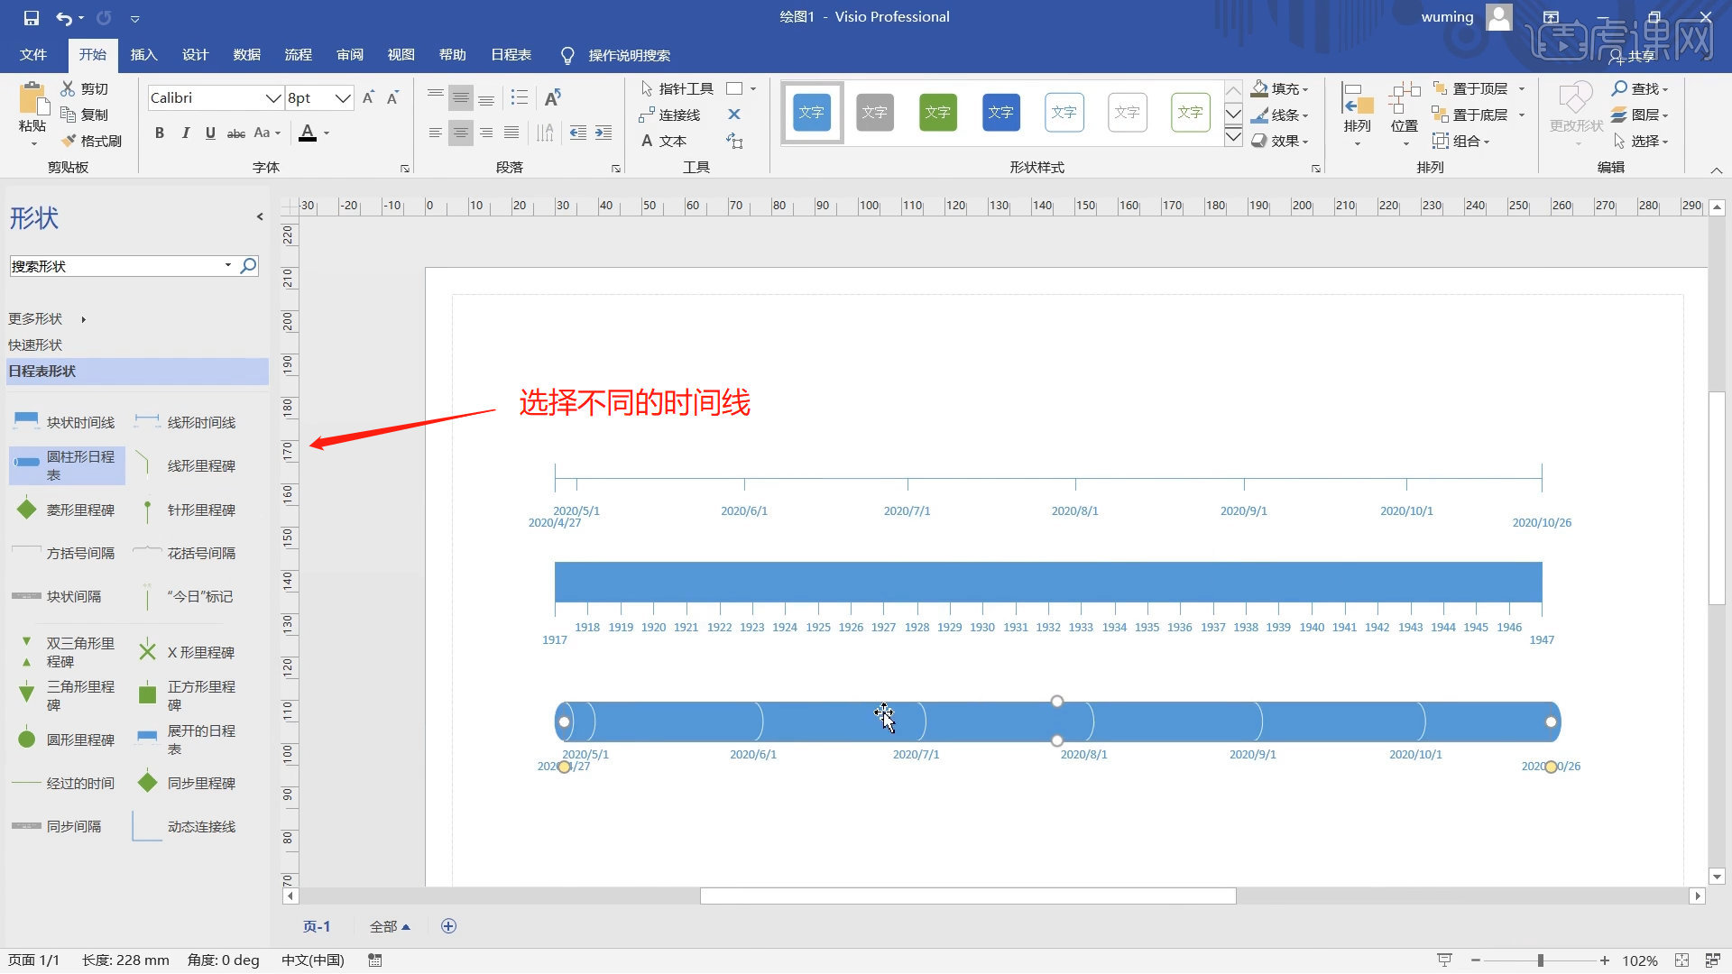Screen dimensions: 1732x974
Task: Click the macro recording status bar icon
Action: point(375,960)
